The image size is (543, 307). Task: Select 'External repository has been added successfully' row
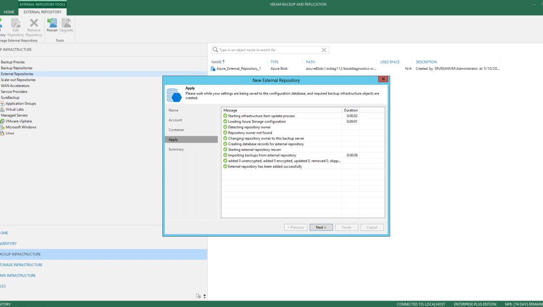tap(303, 166)
